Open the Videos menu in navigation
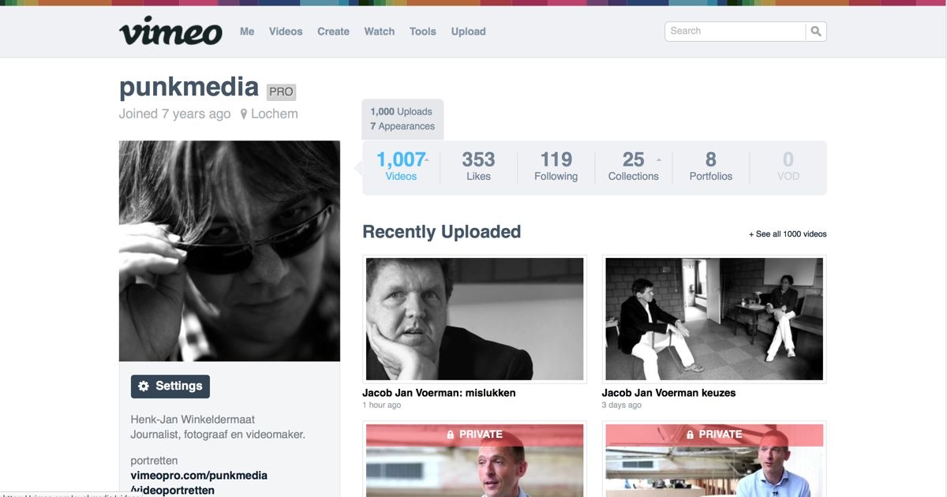 [286, 32]
